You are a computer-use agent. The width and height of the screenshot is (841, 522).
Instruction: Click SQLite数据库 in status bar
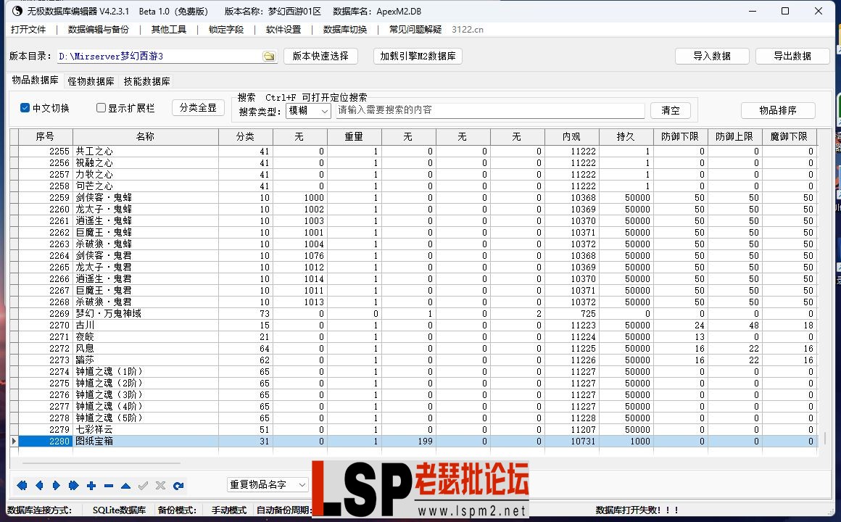click(119, 510)
